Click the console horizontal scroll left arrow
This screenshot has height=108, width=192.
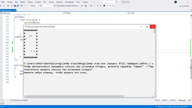[25, 96]
